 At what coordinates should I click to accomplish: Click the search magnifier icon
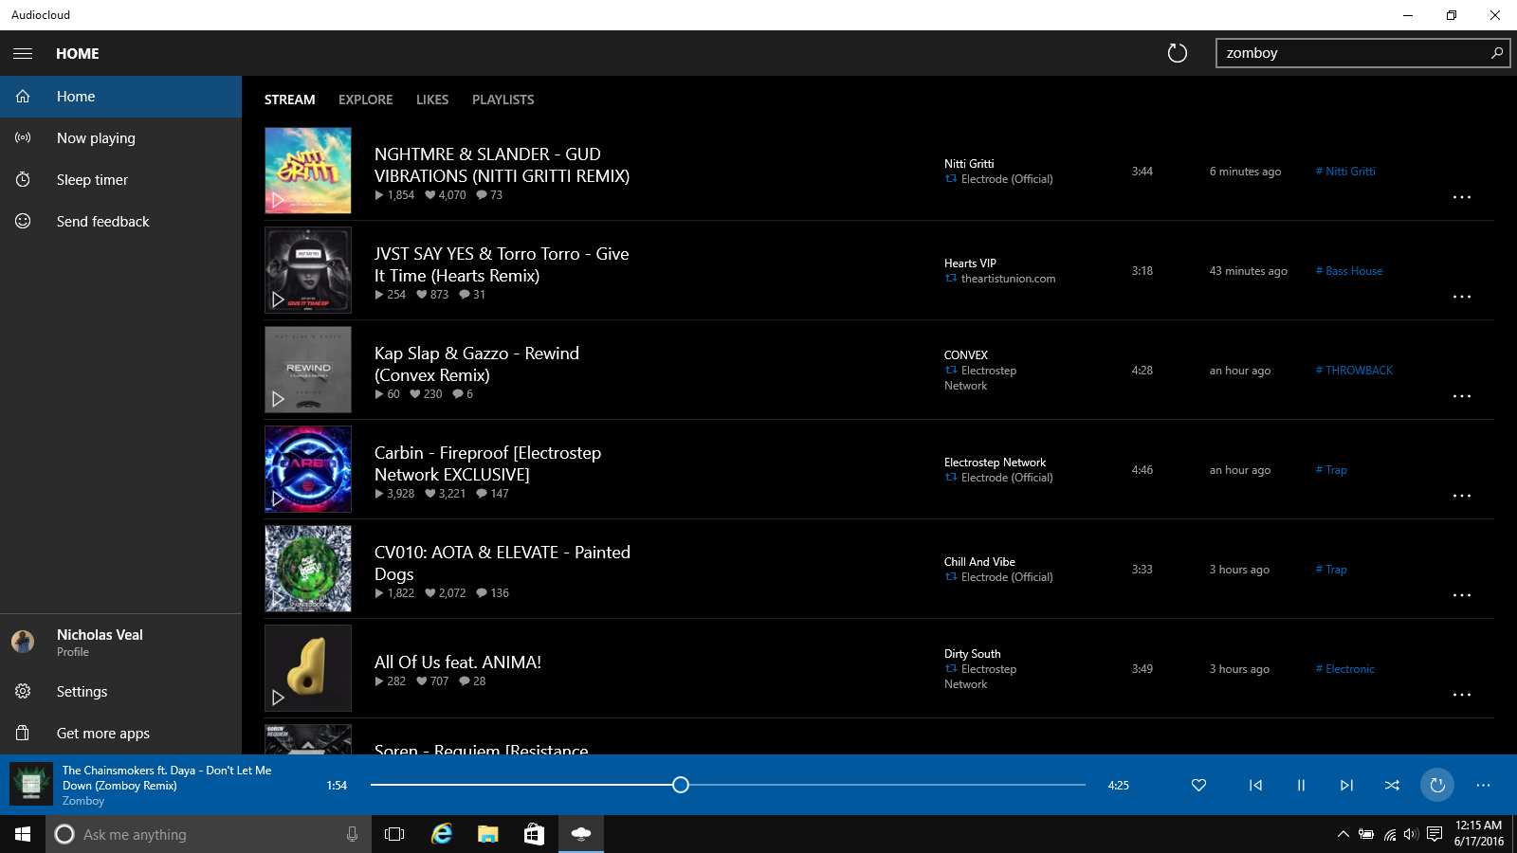[x=1496, y=53]
